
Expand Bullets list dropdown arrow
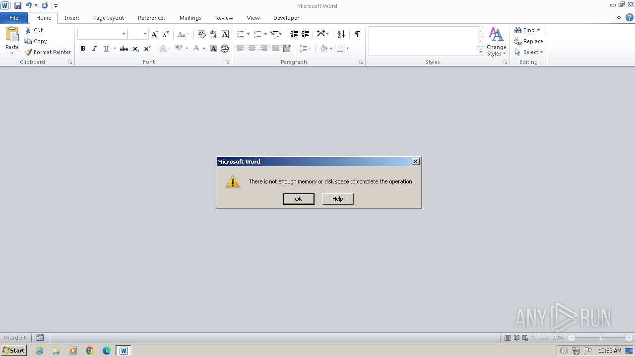[x=248, y=34]
